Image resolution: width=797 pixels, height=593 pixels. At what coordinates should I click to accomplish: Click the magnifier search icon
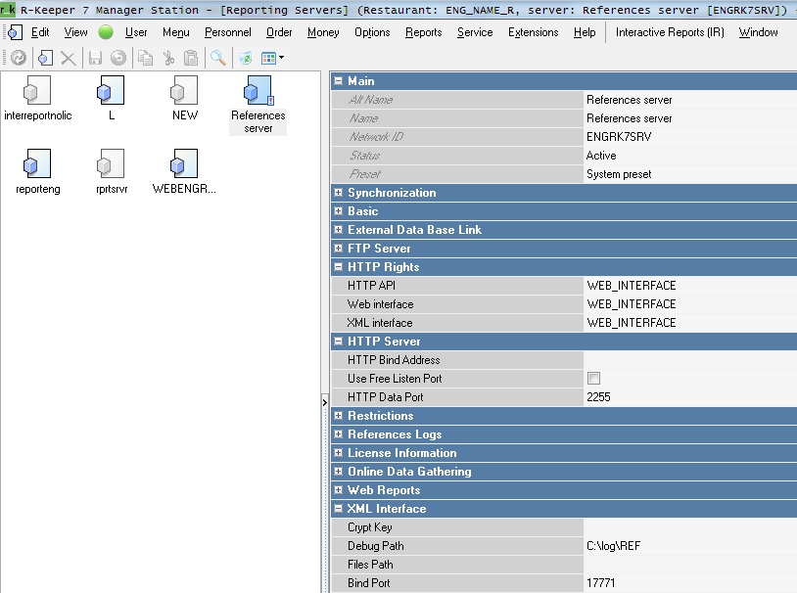pyautogui.click(x=218, y=58)
